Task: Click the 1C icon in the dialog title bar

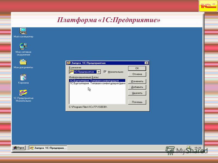Action: (x=68, y=63)
